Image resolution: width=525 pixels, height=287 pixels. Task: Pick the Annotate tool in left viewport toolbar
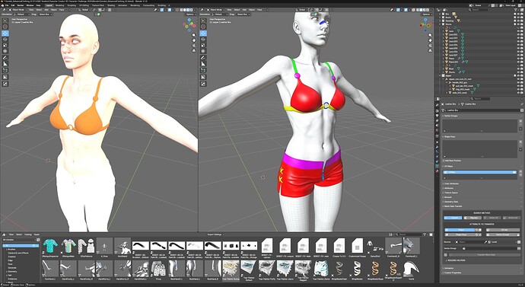[x=5, y=58]
